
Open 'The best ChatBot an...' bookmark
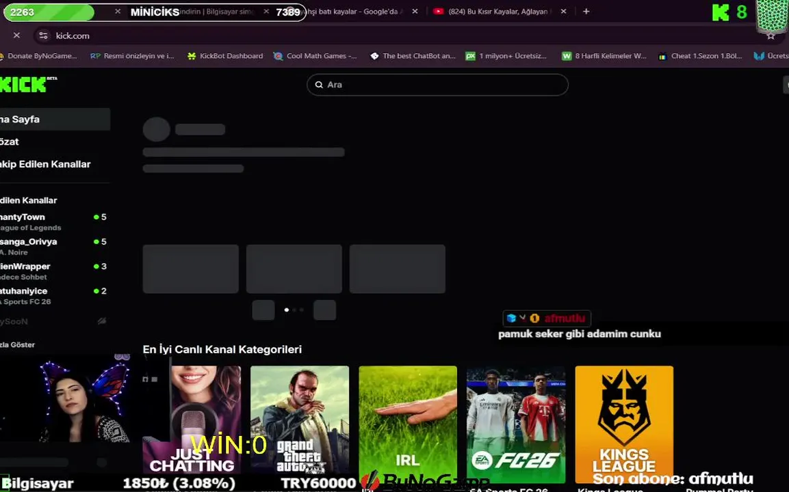click(413, 56)
